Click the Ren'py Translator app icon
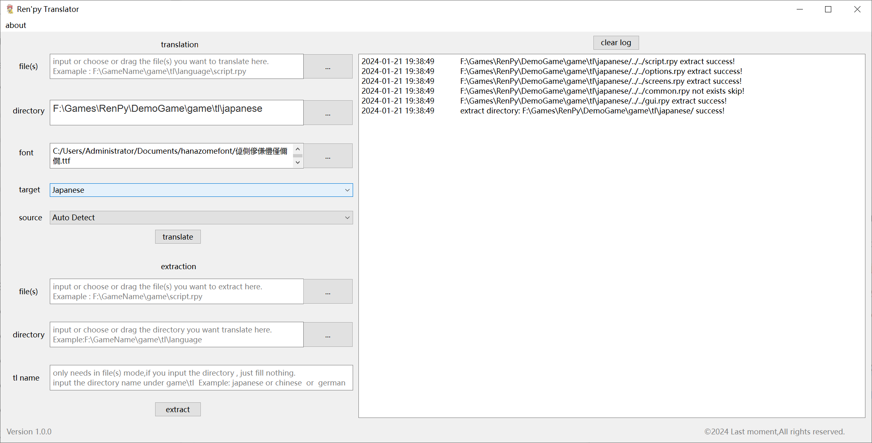This screenshot has width=872, height=443. pyautogui.click(x=10, y=9)
